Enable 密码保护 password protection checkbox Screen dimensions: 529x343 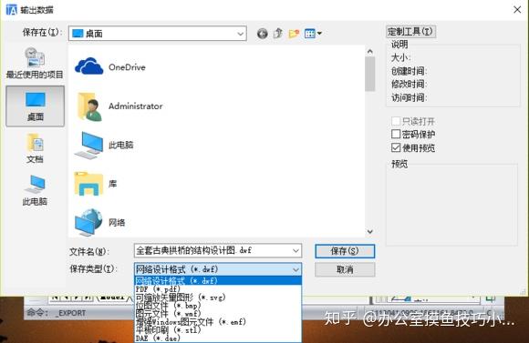click(x=396, y=134)
